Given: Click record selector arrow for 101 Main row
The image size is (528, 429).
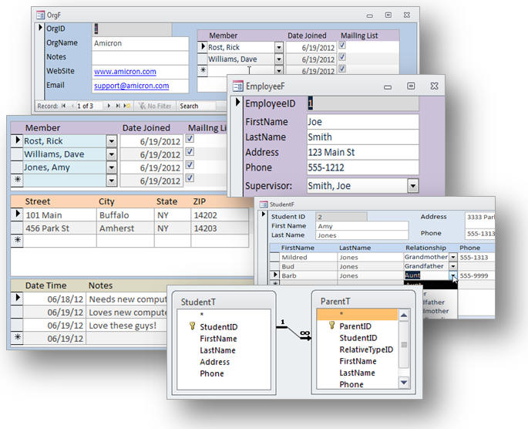Looking at the screenshot, I should point(17,214).
